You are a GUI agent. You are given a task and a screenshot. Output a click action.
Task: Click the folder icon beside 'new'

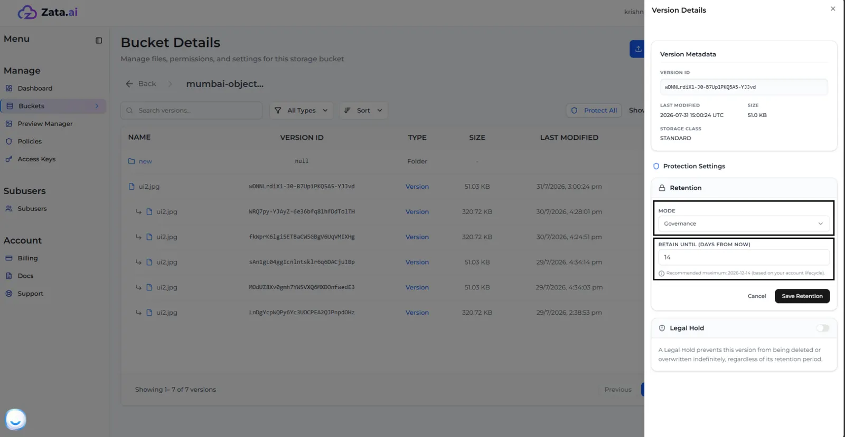[132, 161]
